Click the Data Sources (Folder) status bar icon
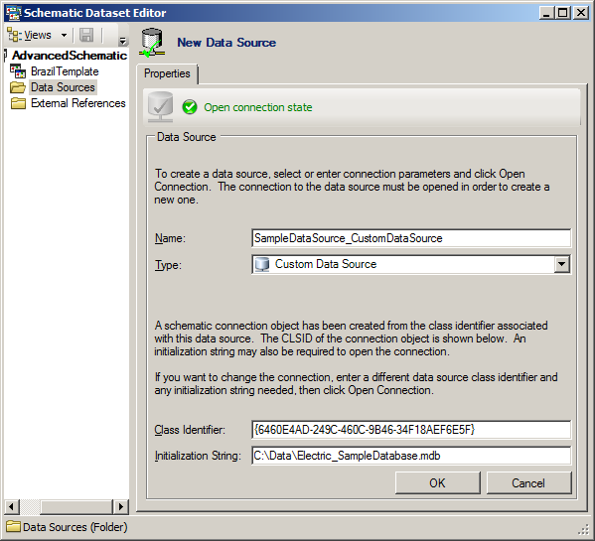Image resolution: width=595 pixels, height=541 pixels. [13, 526]
